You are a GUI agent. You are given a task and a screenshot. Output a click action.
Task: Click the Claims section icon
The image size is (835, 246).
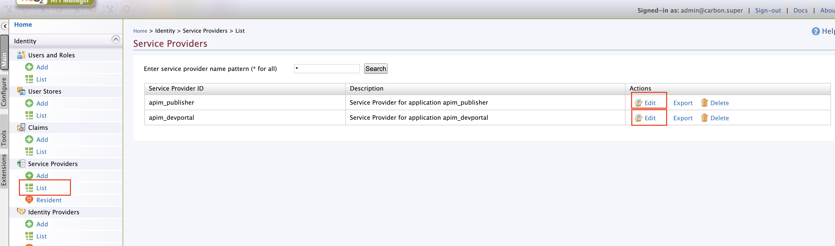pyautogui.click(x=21, y=127)
